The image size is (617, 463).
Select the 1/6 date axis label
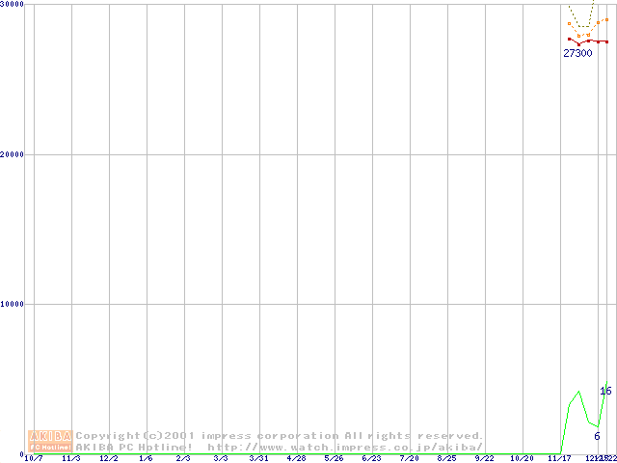click(146, 458)
